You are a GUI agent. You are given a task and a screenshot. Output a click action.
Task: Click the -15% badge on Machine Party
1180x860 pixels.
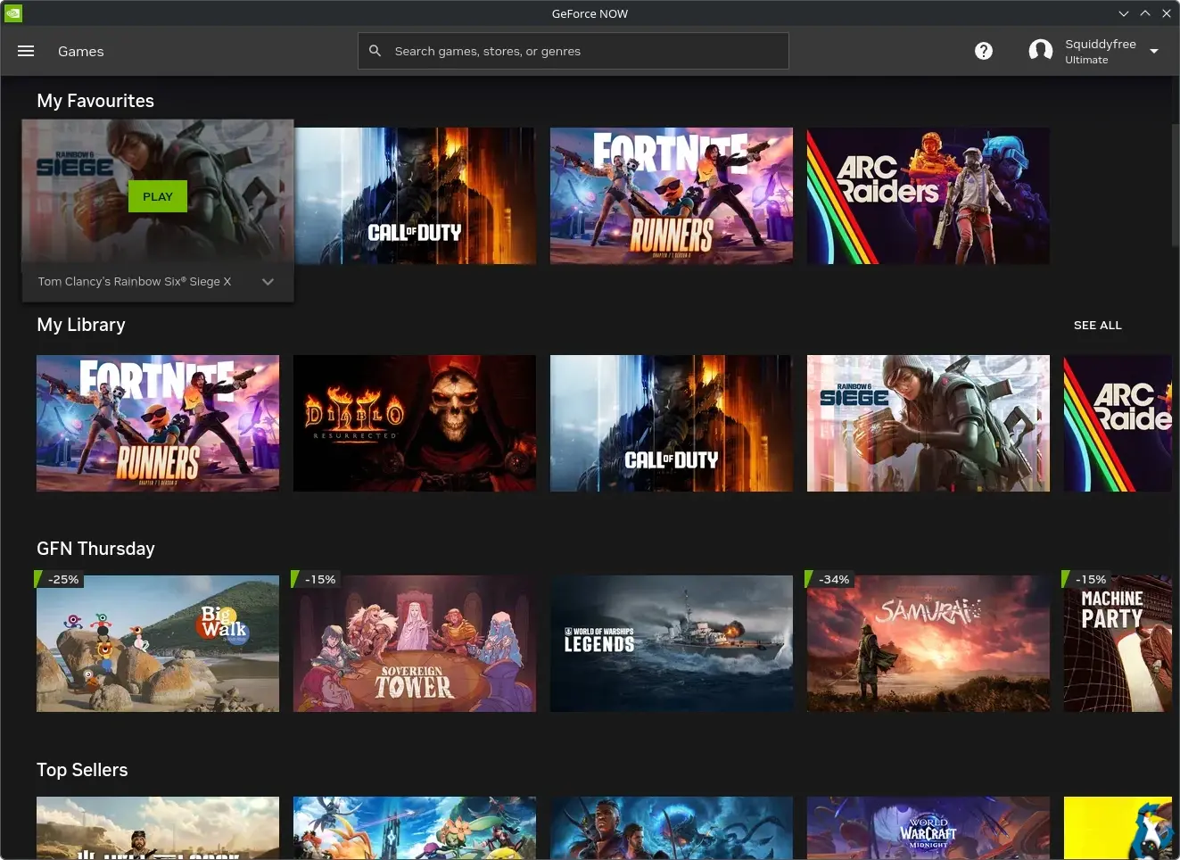(1086, 579)
